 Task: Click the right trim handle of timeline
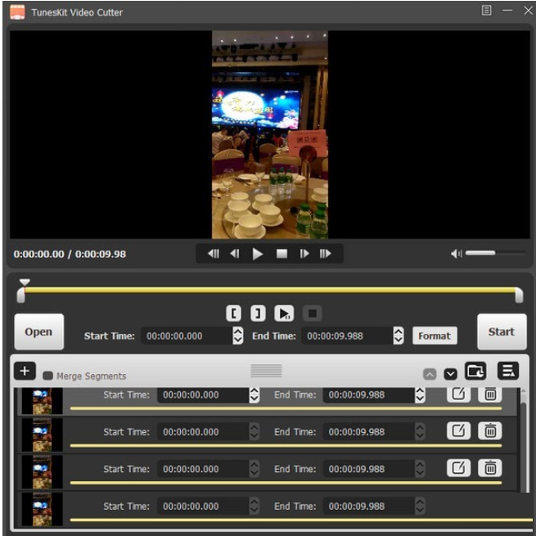pyautogui.click(x=519, y=295)
